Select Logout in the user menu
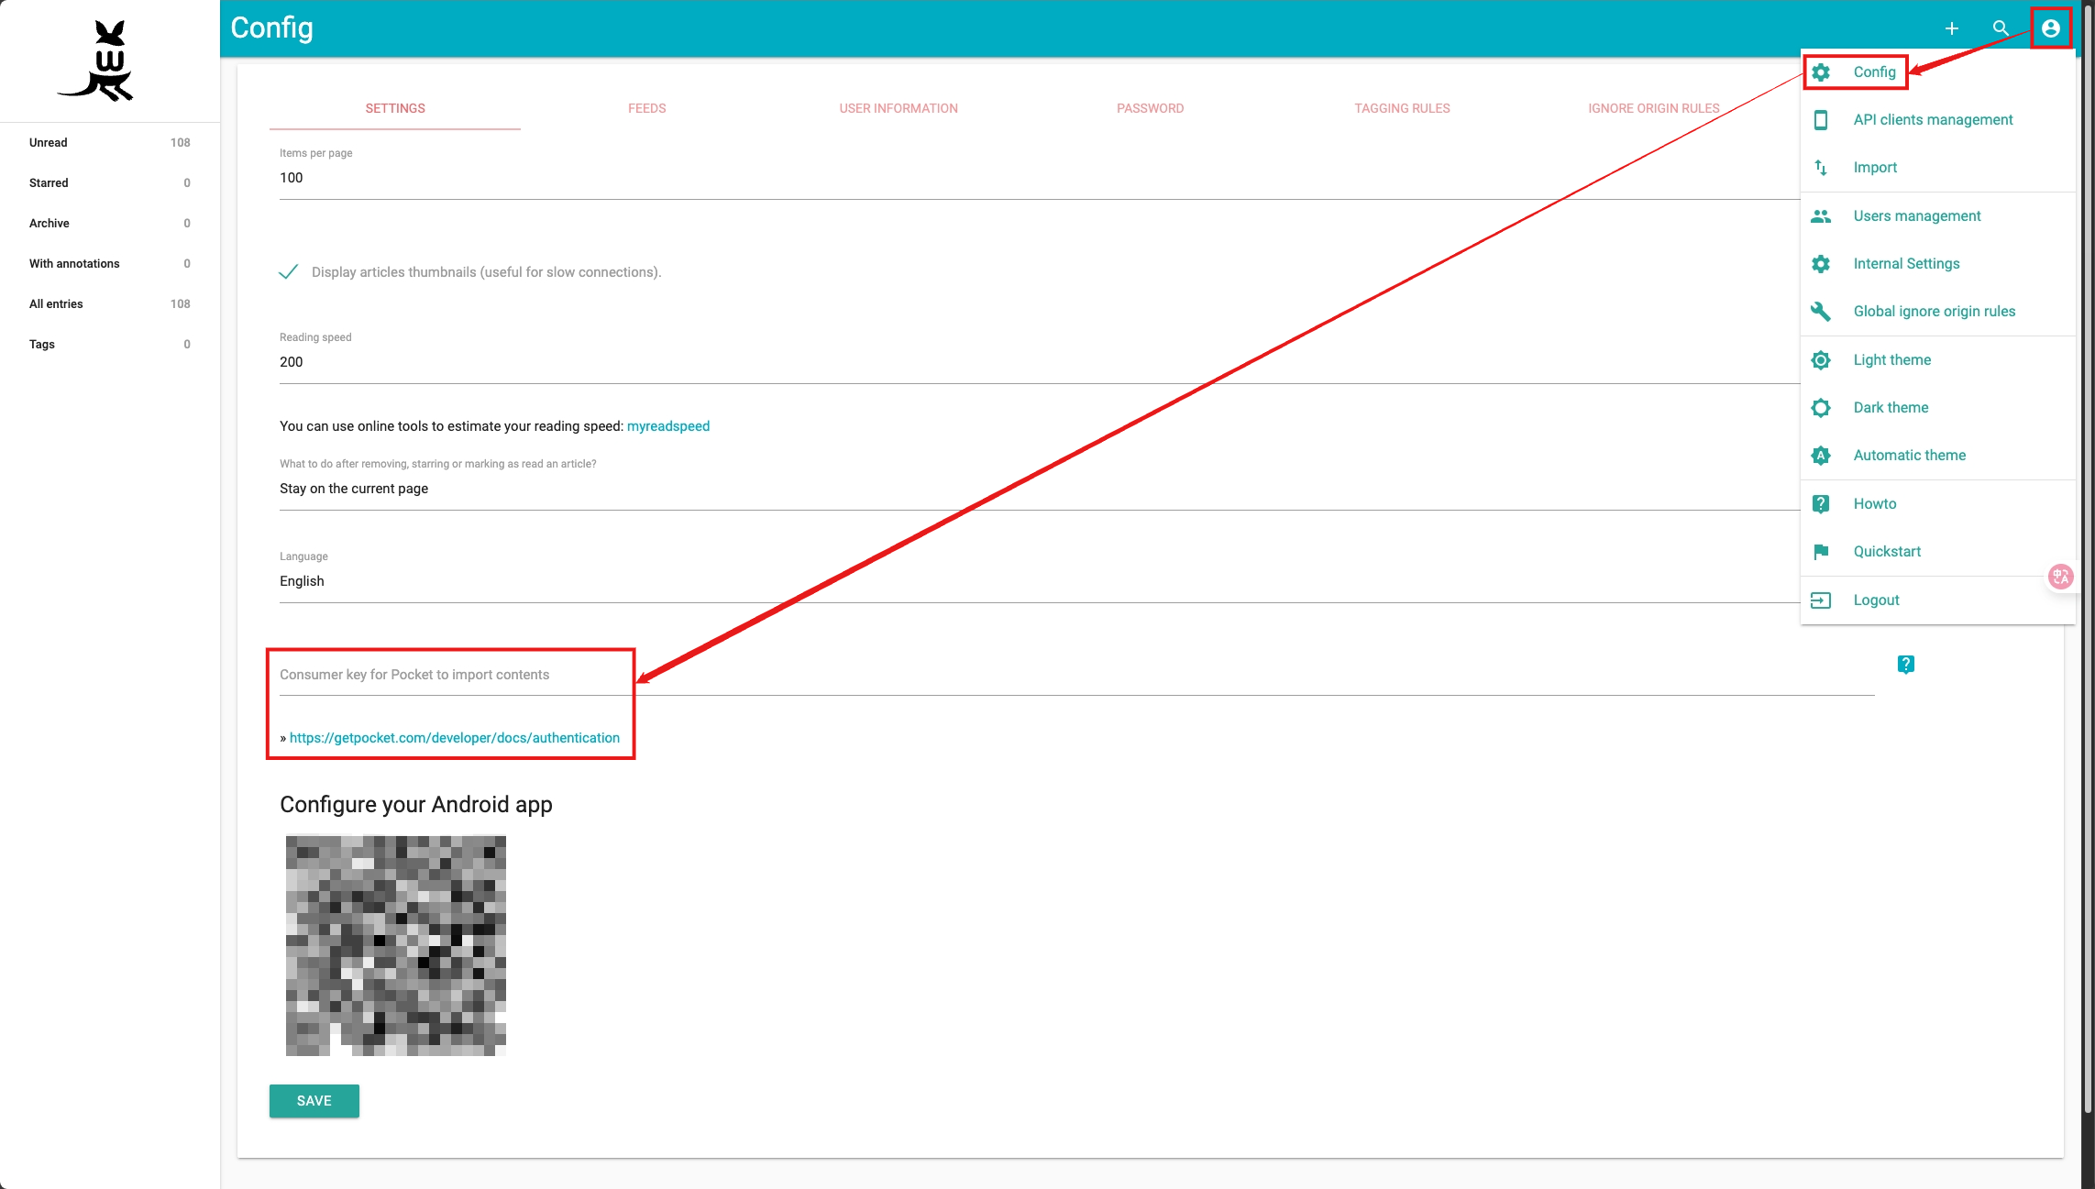 pyautogui.click(x=1876, y=600)
